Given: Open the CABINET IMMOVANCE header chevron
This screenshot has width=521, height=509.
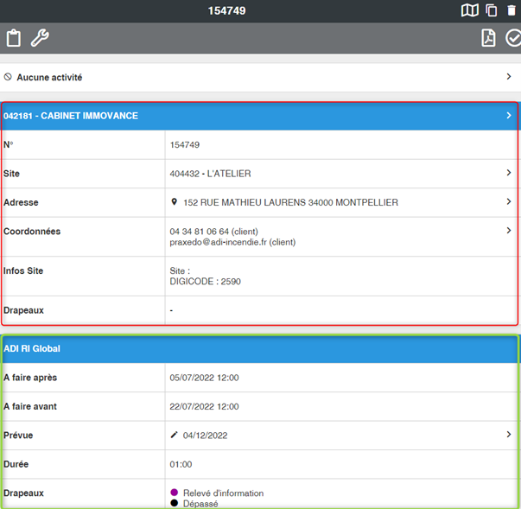Looking at the screenshot, I should (509, 115).
